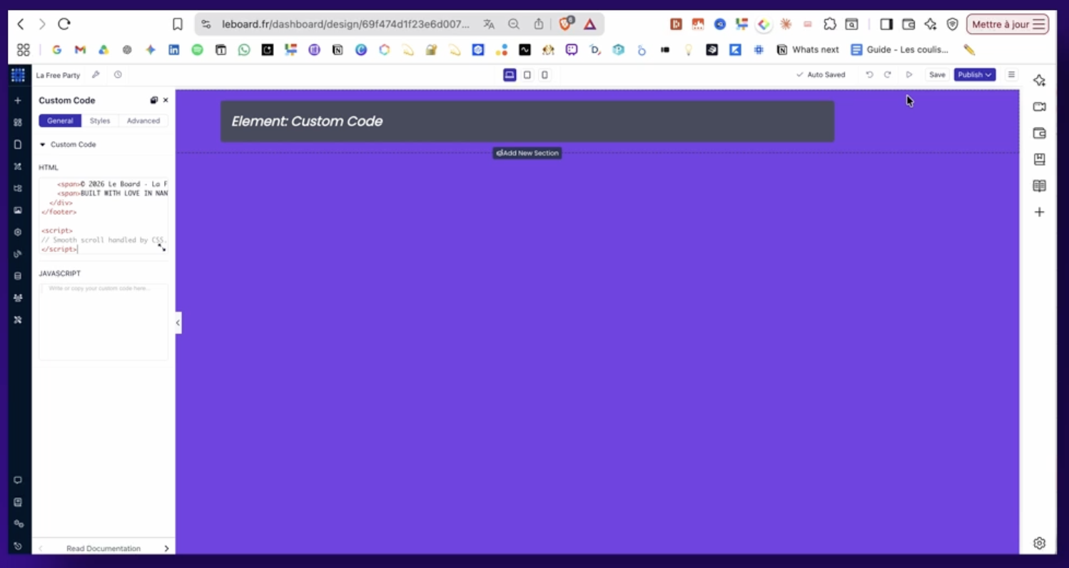1069x568 pixels.
Task: Click the pencil rename icon beside La Free Party
Action: pyautogui.click(x=96, y=75)
